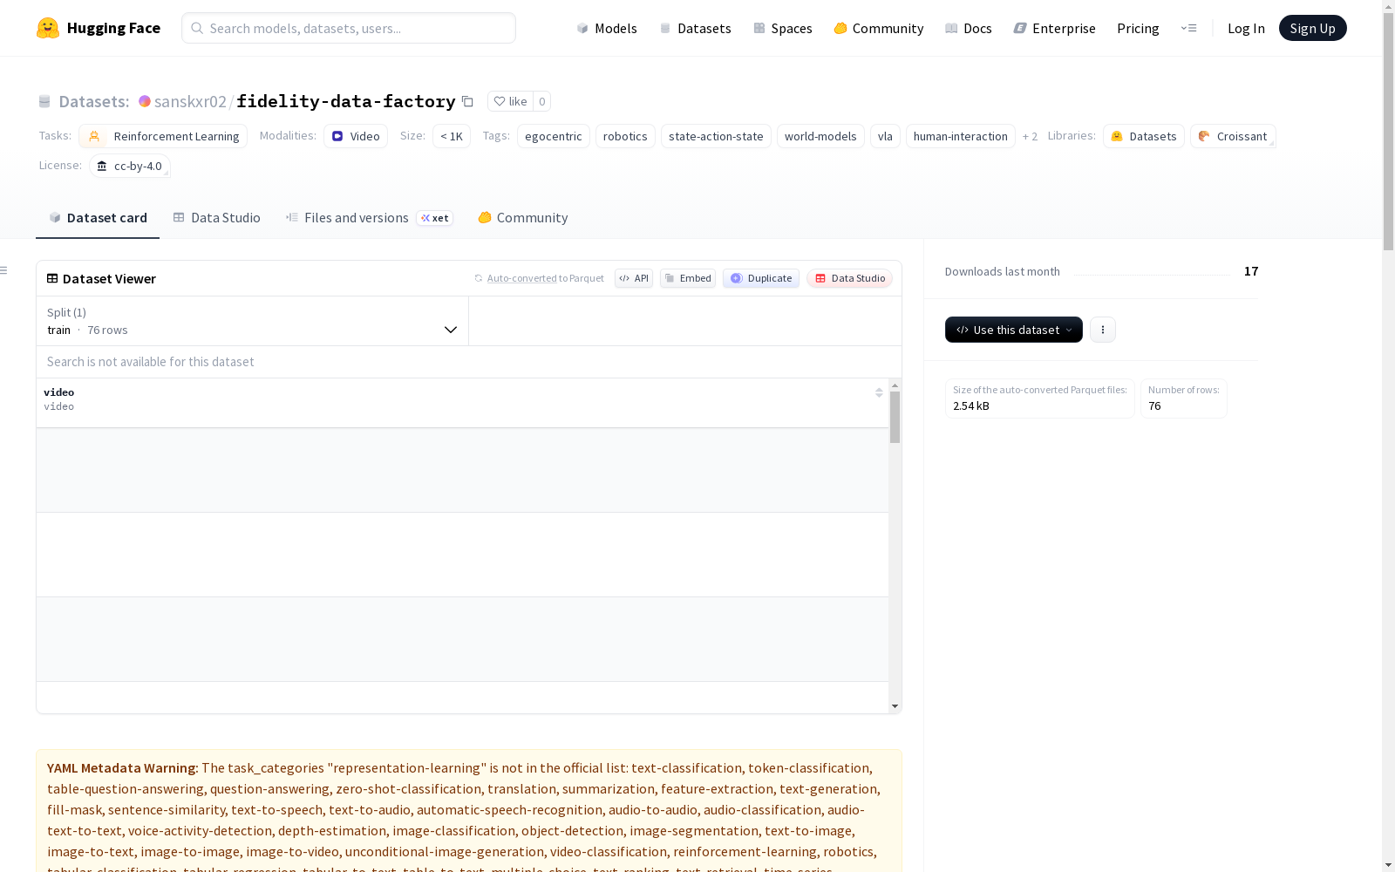This screenshot has height=872, width=1395.
Task: Expand the +2 more tags
Action: click(x=1030, y=136)
